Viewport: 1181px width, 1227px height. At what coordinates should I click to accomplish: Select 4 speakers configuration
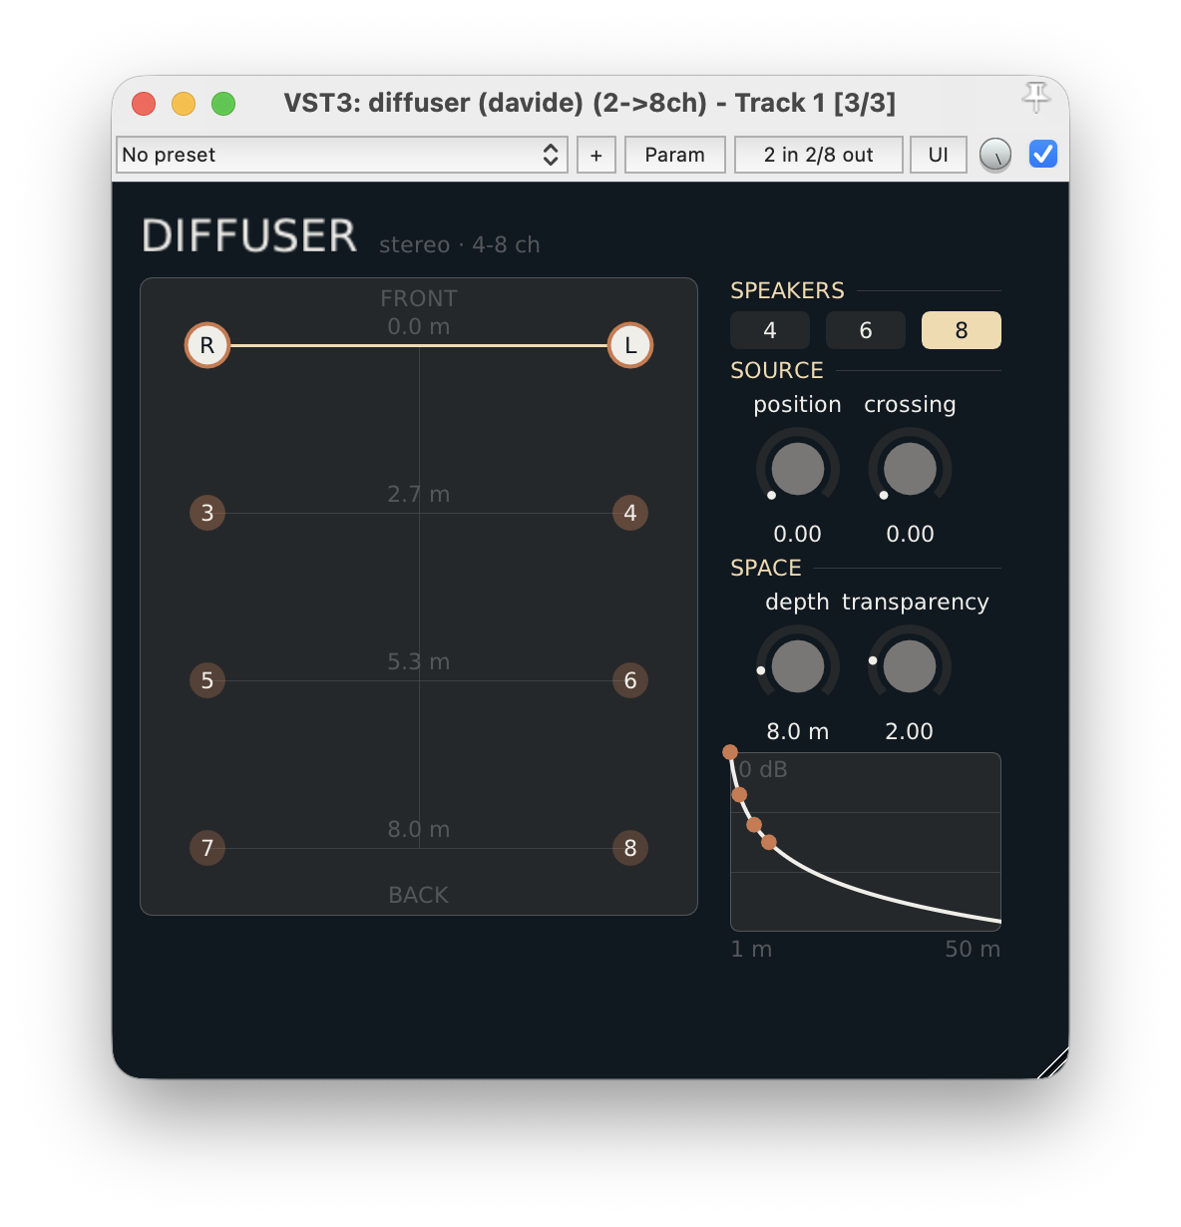click(770, 330)
